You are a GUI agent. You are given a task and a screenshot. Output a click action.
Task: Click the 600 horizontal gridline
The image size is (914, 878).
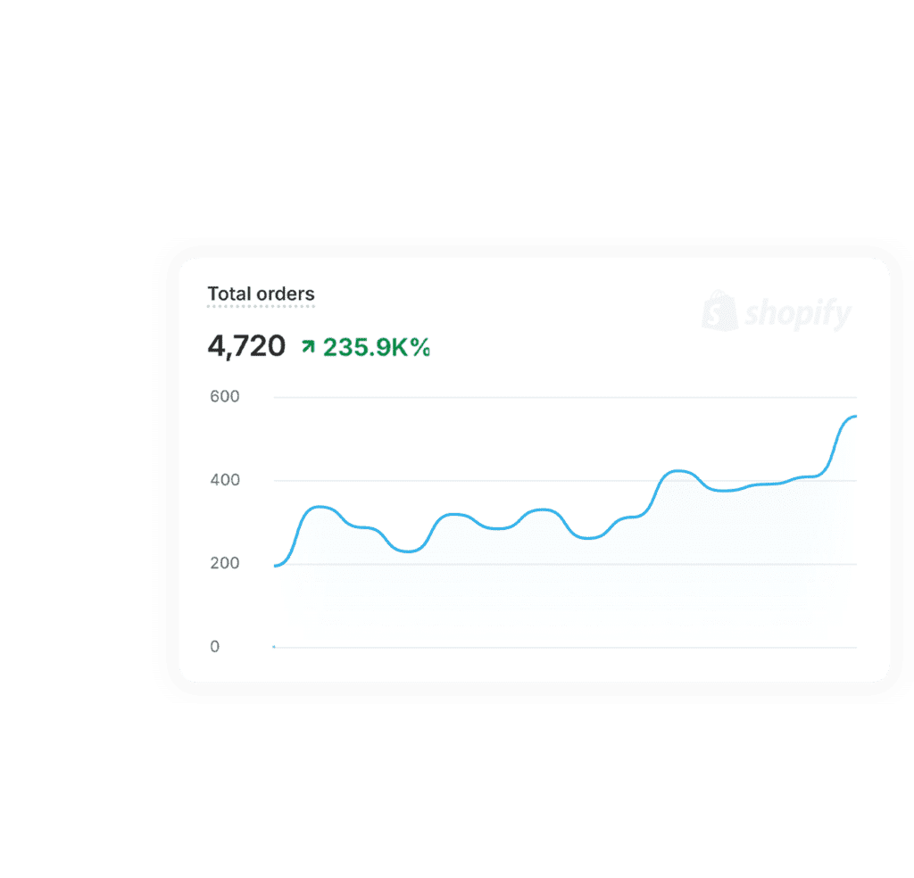click(565, 397)
